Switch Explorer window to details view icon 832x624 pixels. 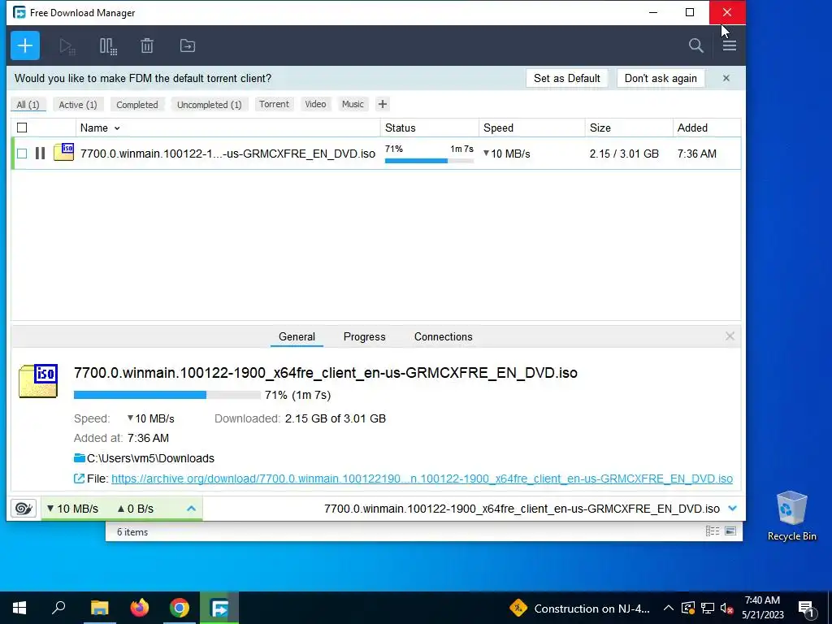point(713,531)
